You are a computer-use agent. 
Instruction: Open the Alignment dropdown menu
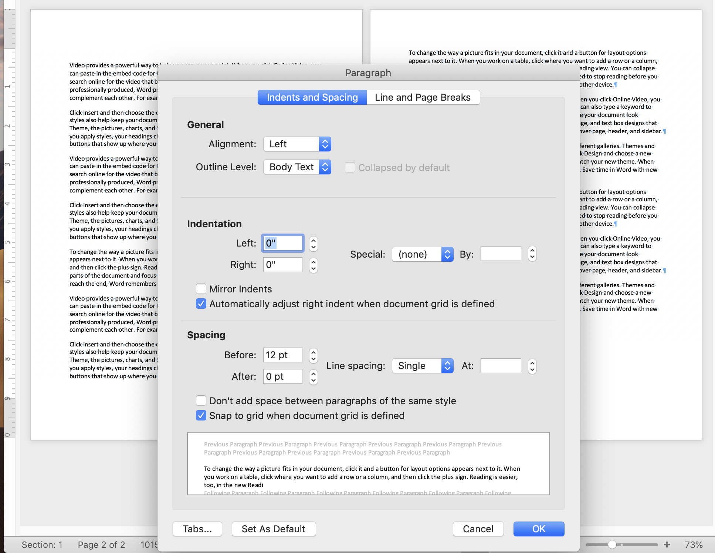point(298,144)
